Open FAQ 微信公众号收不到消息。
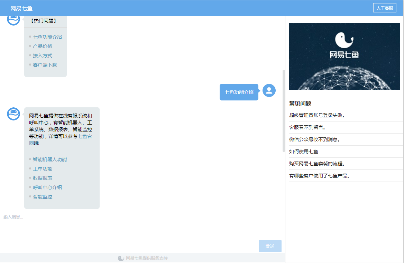 [x=346, y=139]
